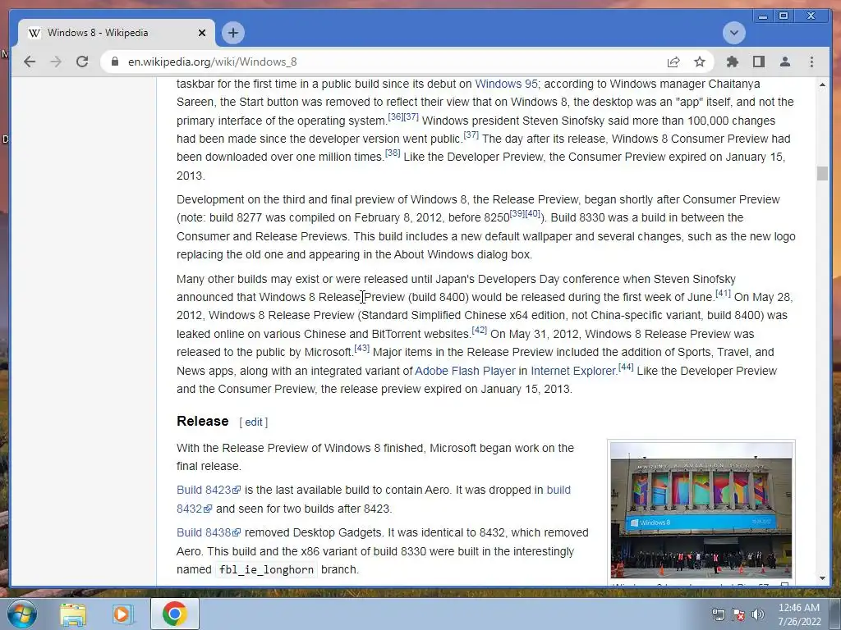Bookmark this page with star icon

pos(700,62)
